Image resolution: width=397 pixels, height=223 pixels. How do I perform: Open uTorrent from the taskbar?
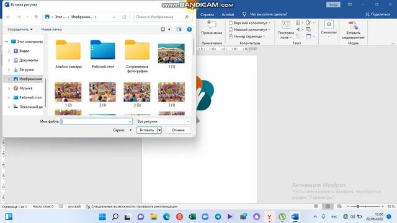click(x=282, y=217)
